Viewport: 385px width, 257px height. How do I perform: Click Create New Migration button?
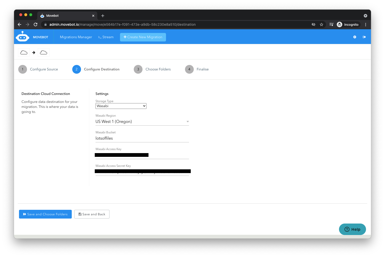143,37
